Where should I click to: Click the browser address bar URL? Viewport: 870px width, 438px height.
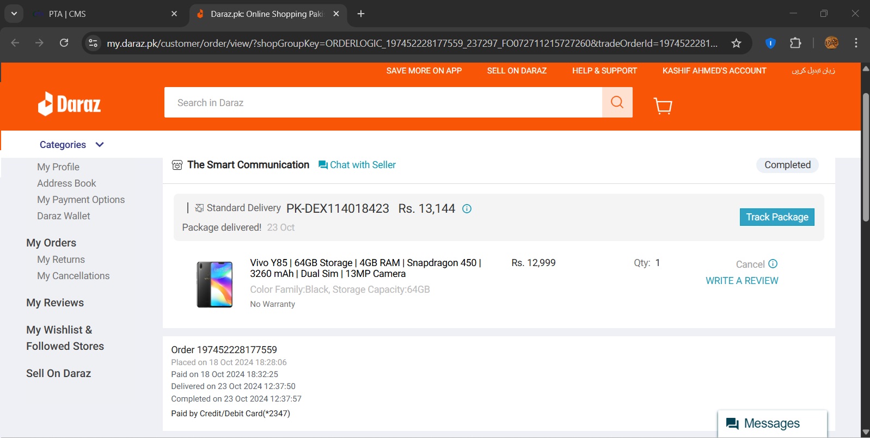[412, 43]
